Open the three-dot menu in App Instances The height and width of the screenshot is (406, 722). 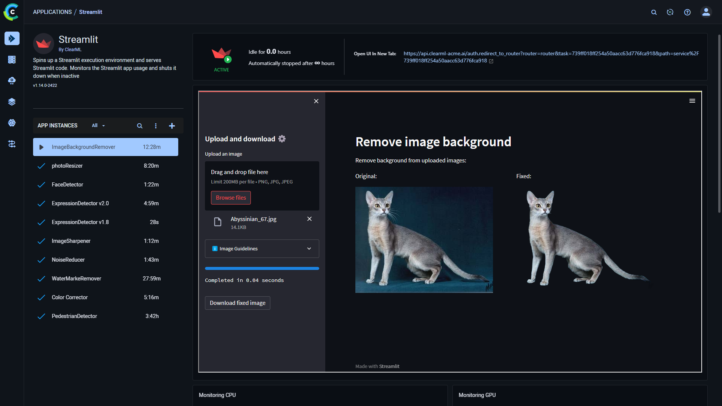(x=156, y=126)
